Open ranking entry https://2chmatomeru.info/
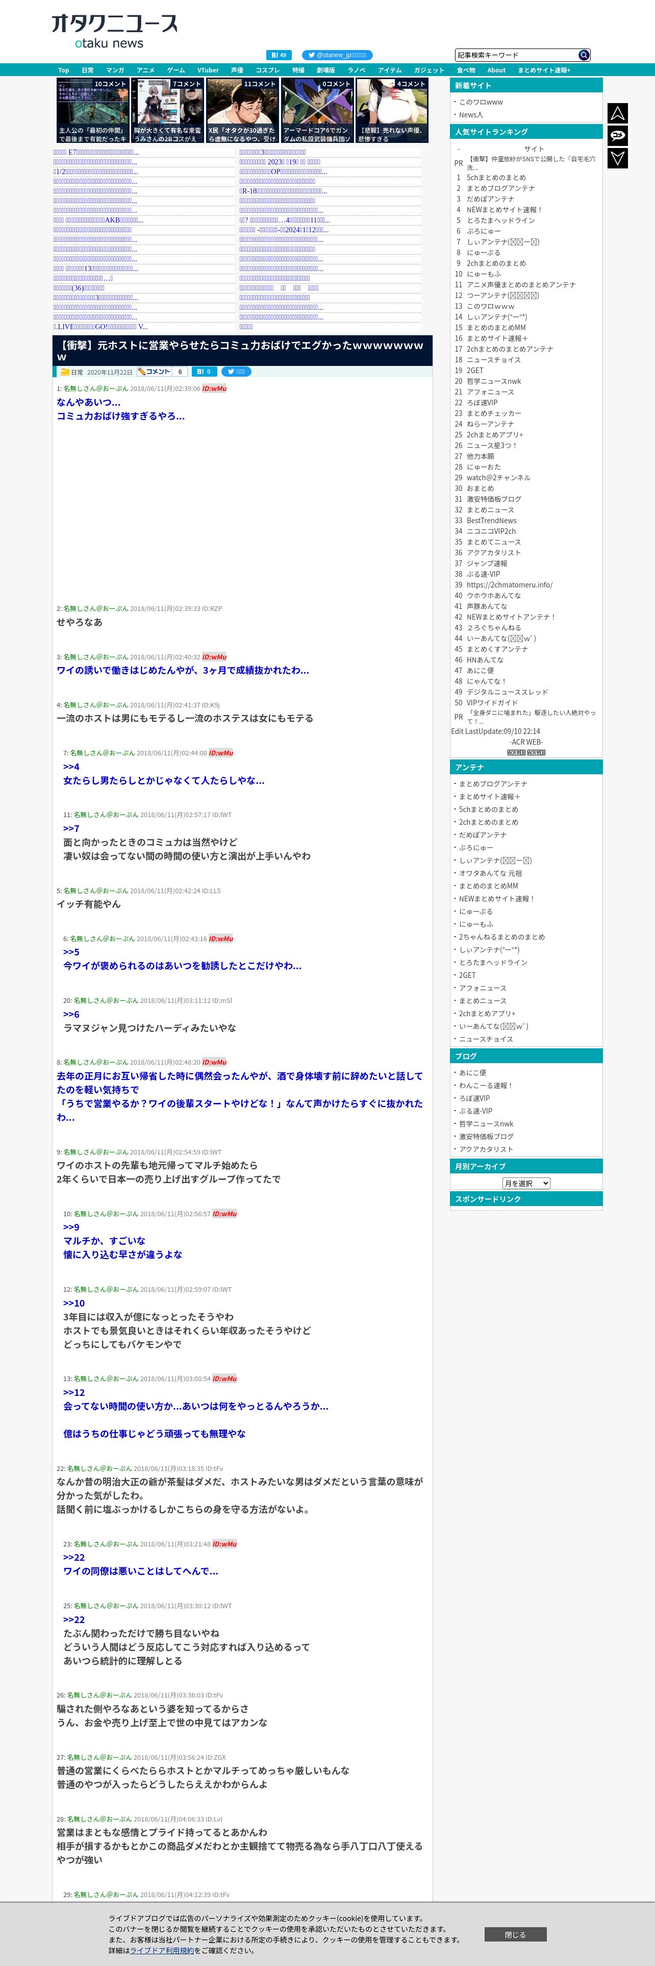The width and height of the screenshot is (655, 1966). 510,584
